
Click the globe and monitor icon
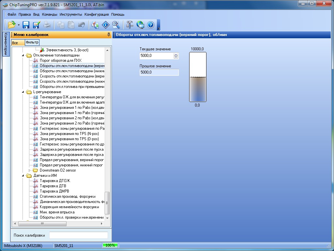pos(140,25)
